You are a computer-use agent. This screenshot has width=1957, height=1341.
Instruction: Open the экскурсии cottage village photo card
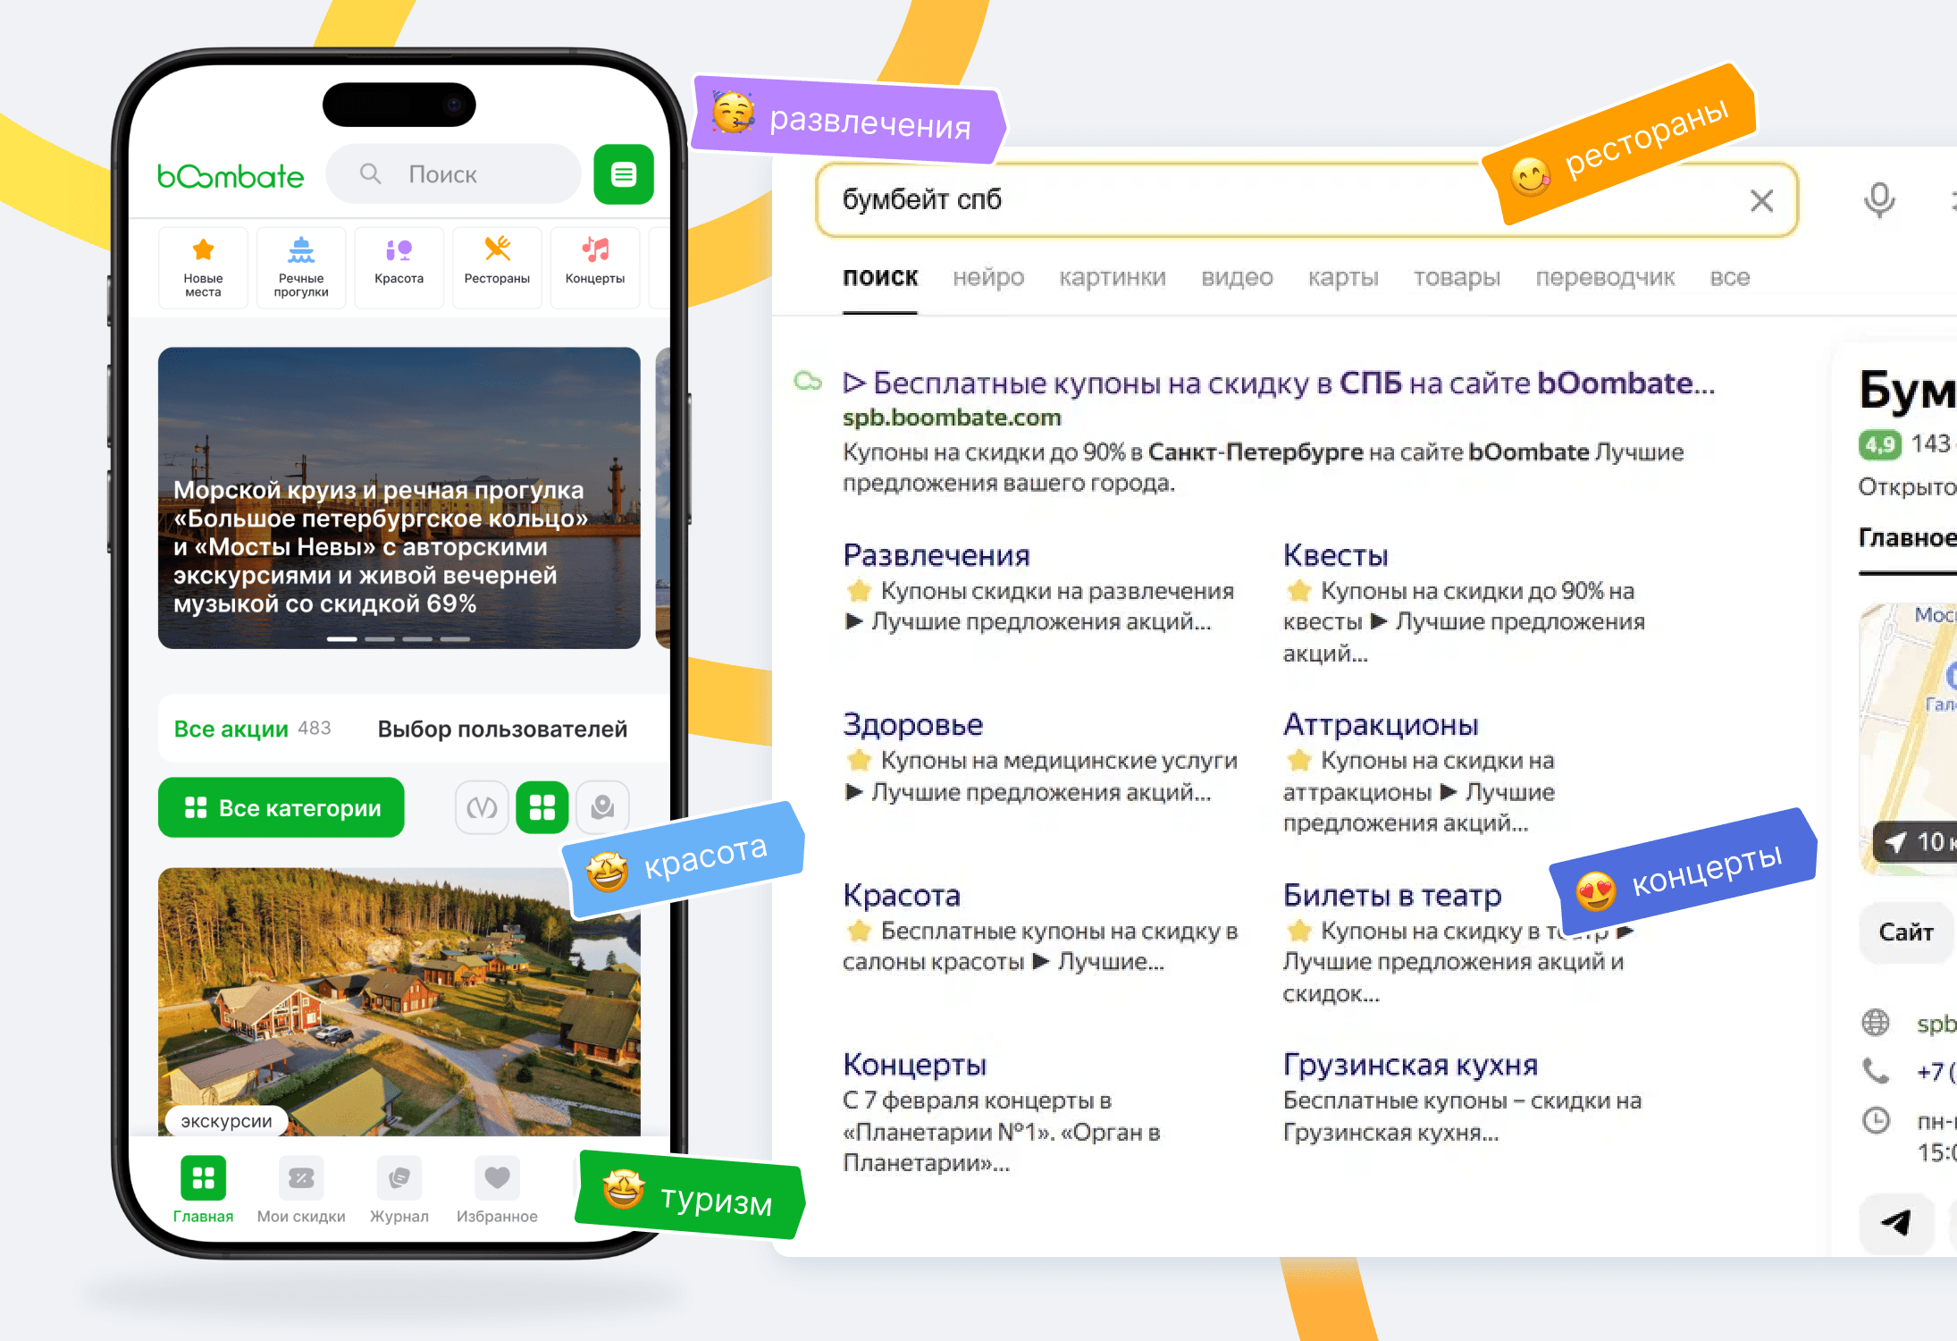(x=399, y=1001)
